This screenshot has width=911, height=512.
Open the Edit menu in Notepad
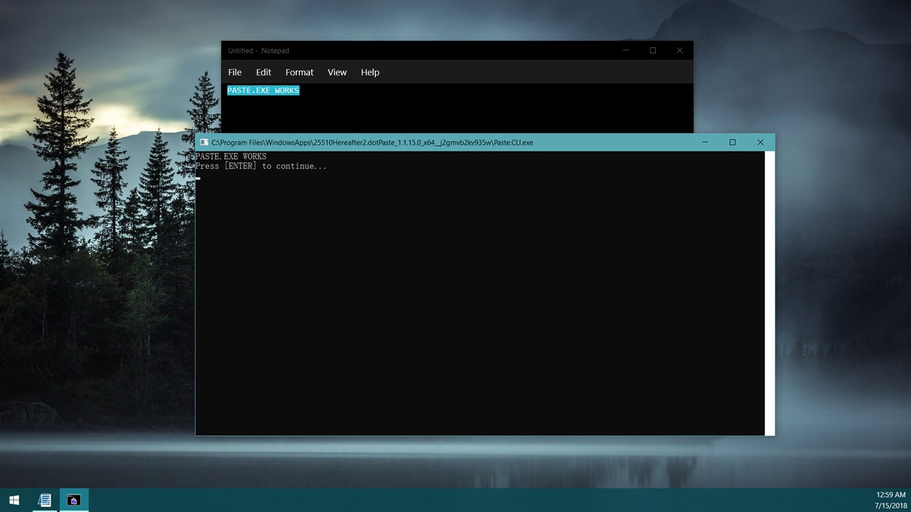(263, 72)
